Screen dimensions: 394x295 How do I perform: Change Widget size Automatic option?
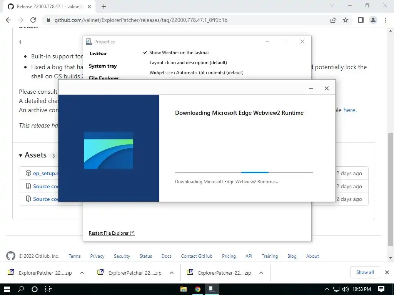[197, 73]
